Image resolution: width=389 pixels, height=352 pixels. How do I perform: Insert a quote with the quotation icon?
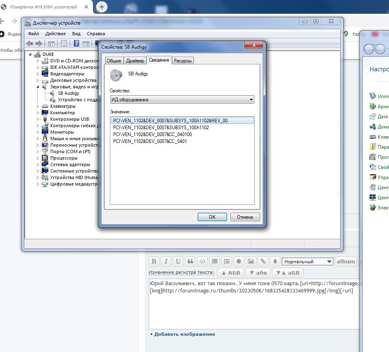(x=190, y=261)
